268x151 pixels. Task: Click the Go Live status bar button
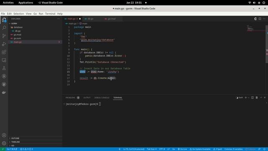pos(182,149)
